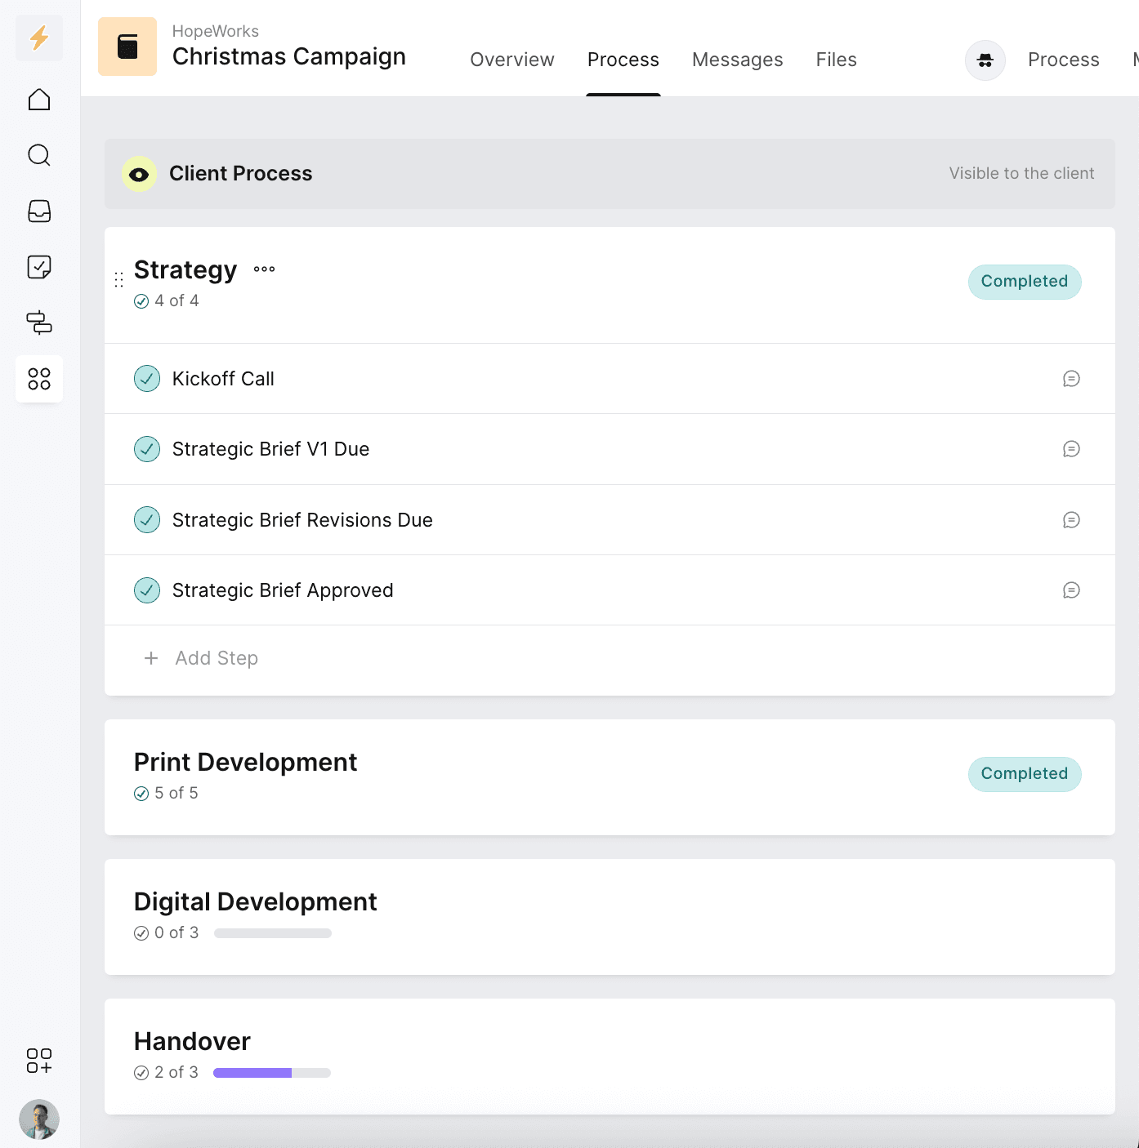
Task: Open the Inbox tray icon
Action: click(x=39, y=211)
